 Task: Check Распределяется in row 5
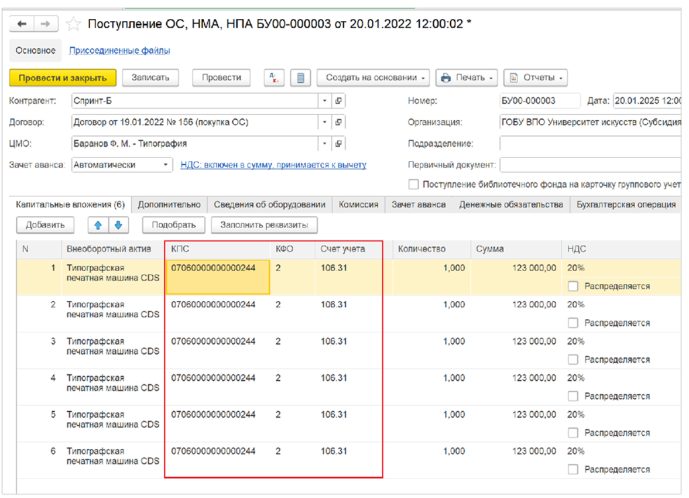coord(573,433)
